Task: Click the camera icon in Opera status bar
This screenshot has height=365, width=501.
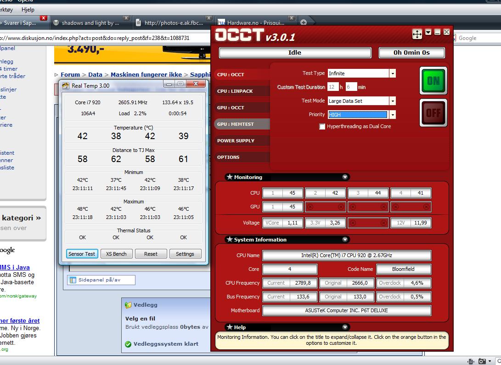Action: [482, 361]
